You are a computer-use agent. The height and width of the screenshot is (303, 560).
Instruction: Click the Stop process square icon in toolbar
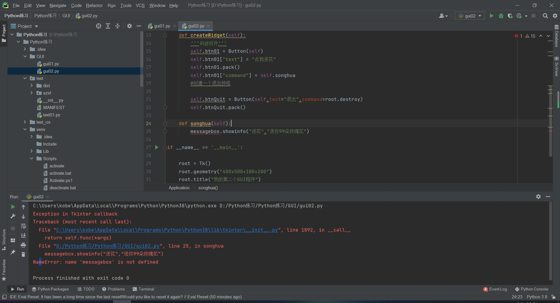click(533, 16)
